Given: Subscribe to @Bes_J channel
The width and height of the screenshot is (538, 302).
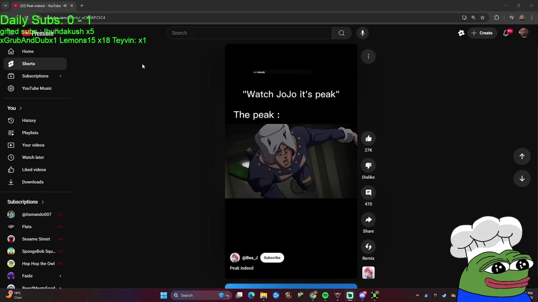Looking at the screenshot, I should coord(272,258).
